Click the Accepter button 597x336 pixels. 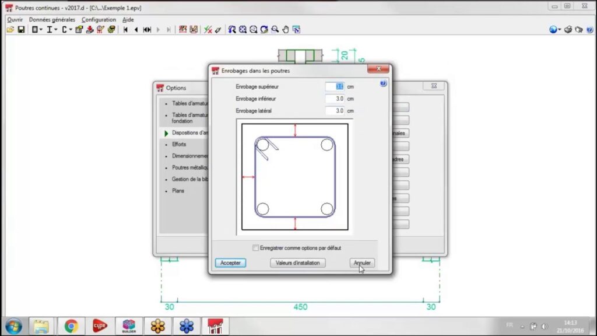[x=230, y=263]
